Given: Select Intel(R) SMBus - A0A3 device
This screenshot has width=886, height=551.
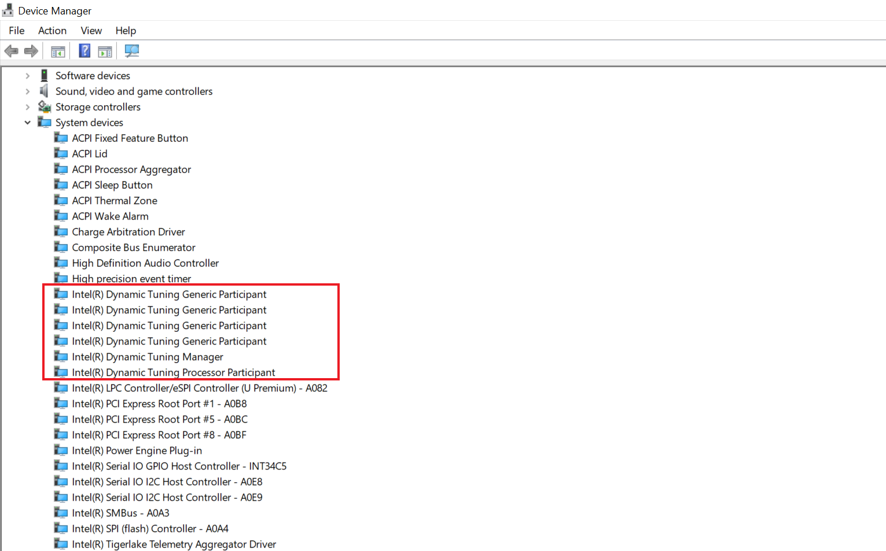Looking at the screenshot, I should [120, 513].
